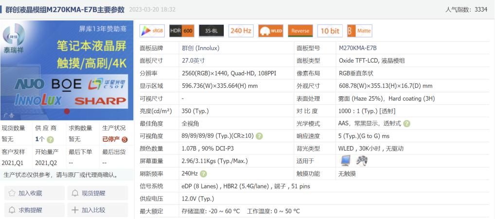Click the game controller application icon
The width and height of the screenshot is (495, 219).
tap(361, 161)
